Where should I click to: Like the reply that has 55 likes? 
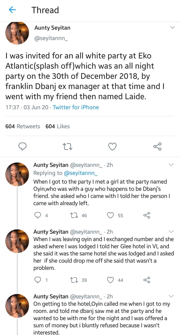[110, 215]
